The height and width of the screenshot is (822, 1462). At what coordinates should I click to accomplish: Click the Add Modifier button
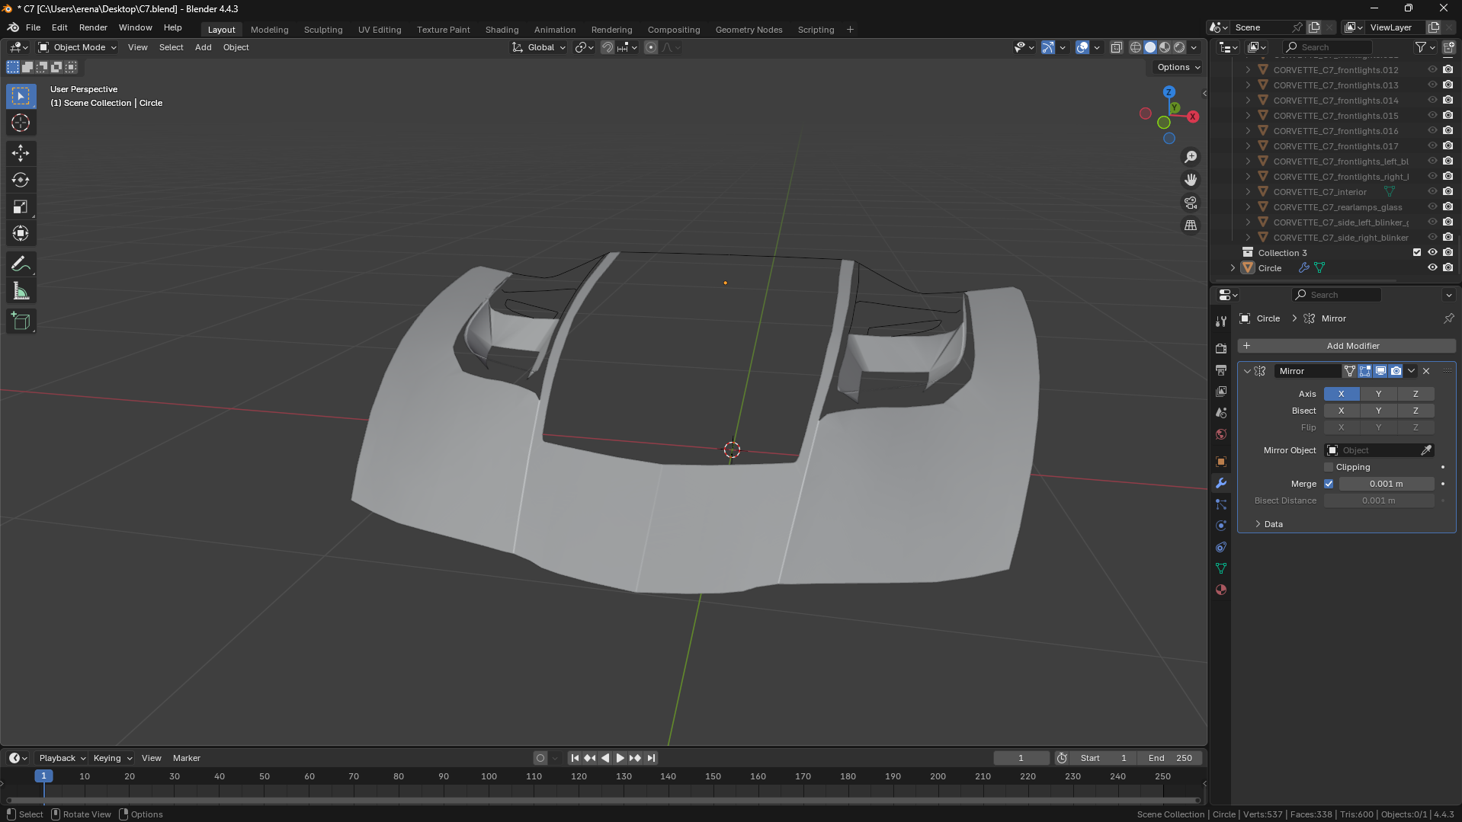pyautogui.click(x=1347, y=346)
